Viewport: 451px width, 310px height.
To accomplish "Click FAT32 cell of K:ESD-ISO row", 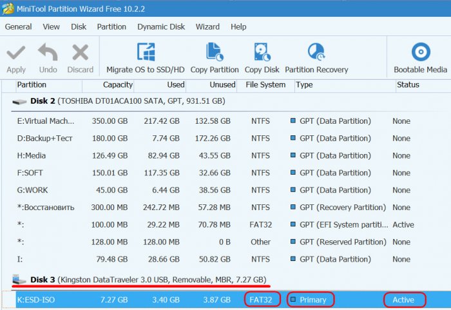I will point(260,300).
